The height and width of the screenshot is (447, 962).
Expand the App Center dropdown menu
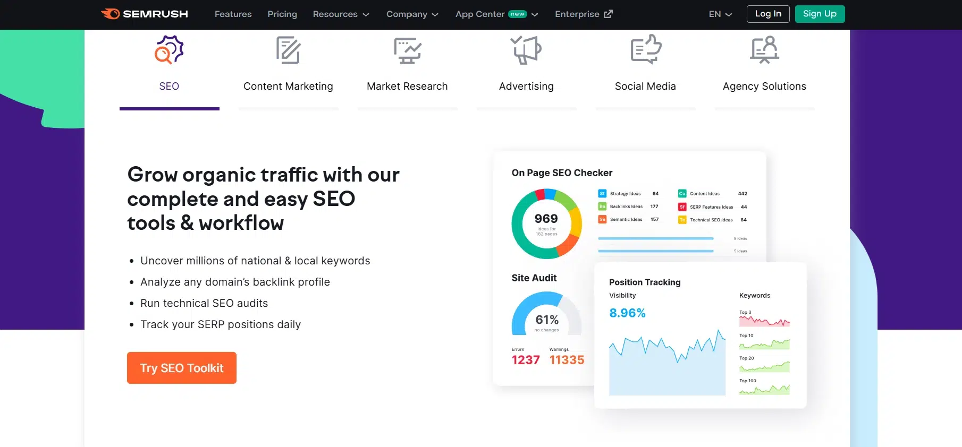pyautogui.click(x=496, y=14)
